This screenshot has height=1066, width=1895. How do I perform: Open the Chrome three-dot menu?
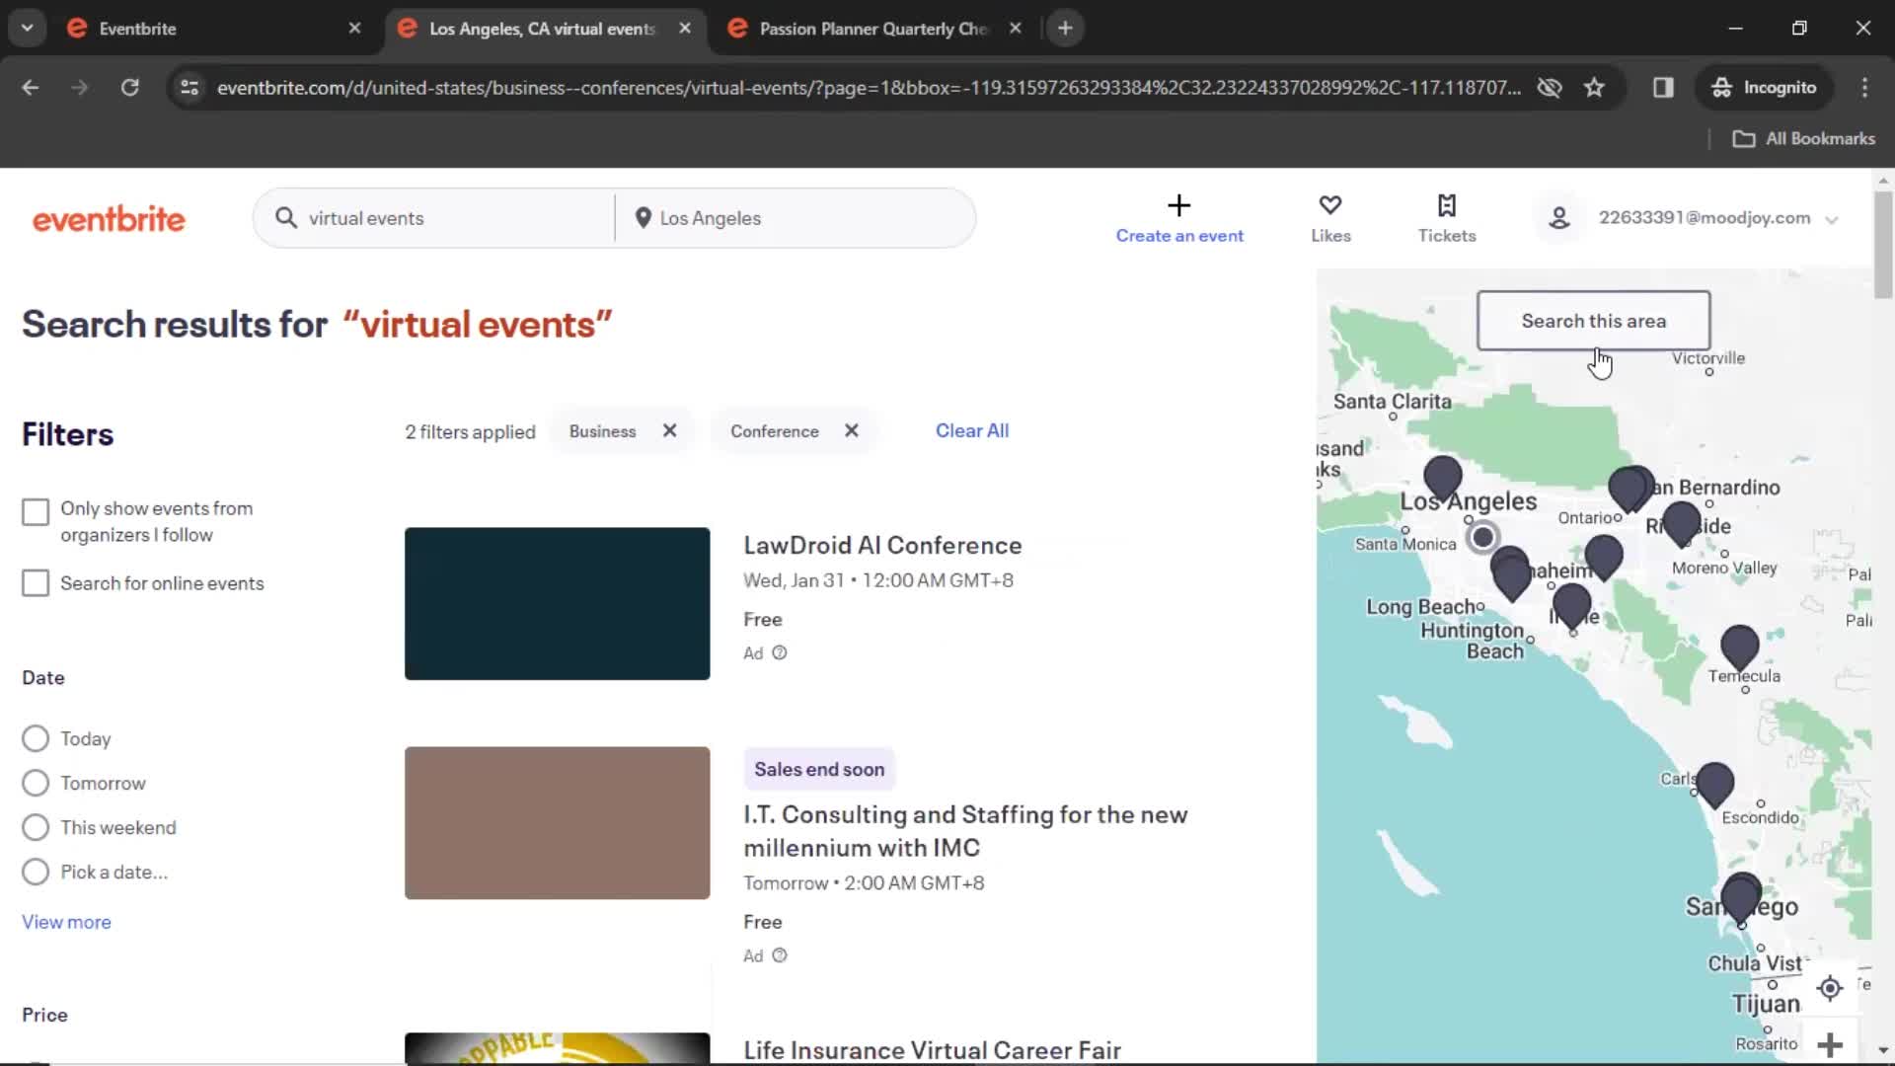click(1864, 88)
